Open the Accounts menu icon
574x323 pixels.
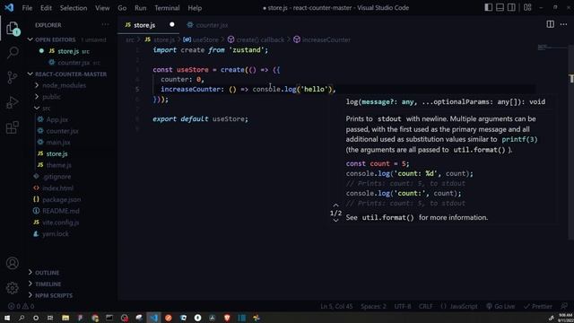point(13,263)
